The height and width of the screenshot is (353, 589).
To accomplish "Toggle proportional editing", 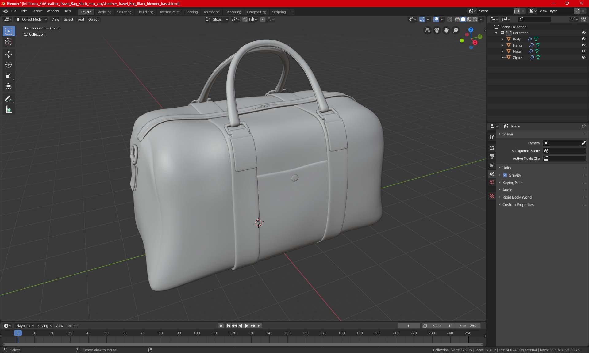I will (x=263, y=19).
